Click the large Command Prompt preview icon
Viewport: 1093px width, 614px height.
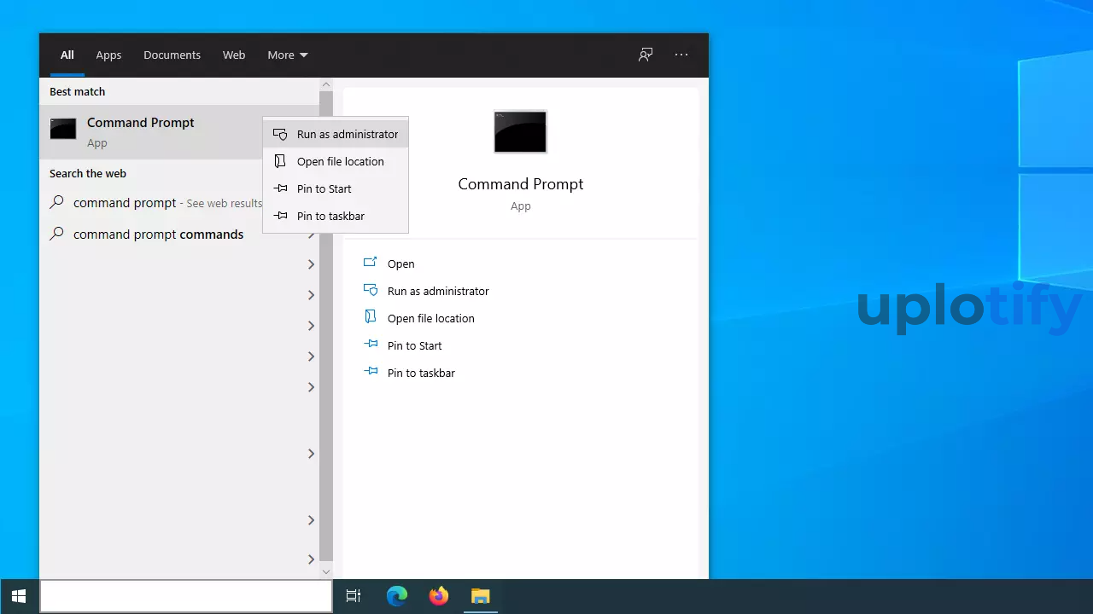520,132
